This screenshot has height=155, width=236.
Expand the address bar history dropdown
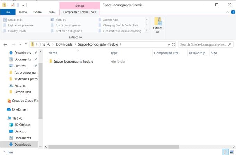(x=169, y=44)
